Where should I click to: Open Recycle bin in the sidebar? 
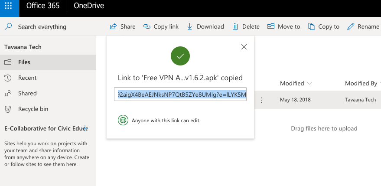(48, 109)
